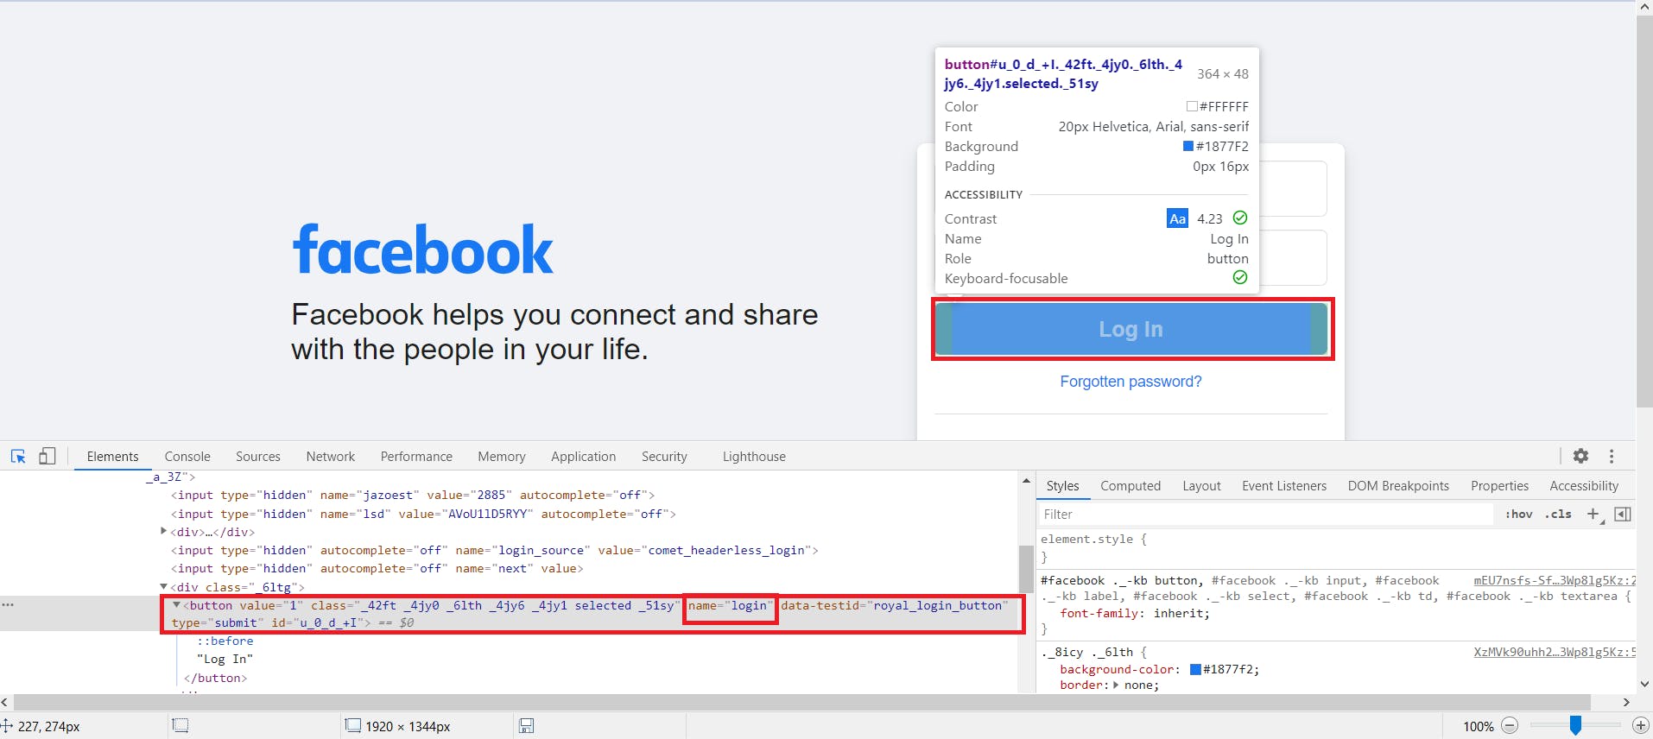Toggle the computed styles sidebar icon
This screenshot has height=739, width=1653.
[x=1623, y=514]
